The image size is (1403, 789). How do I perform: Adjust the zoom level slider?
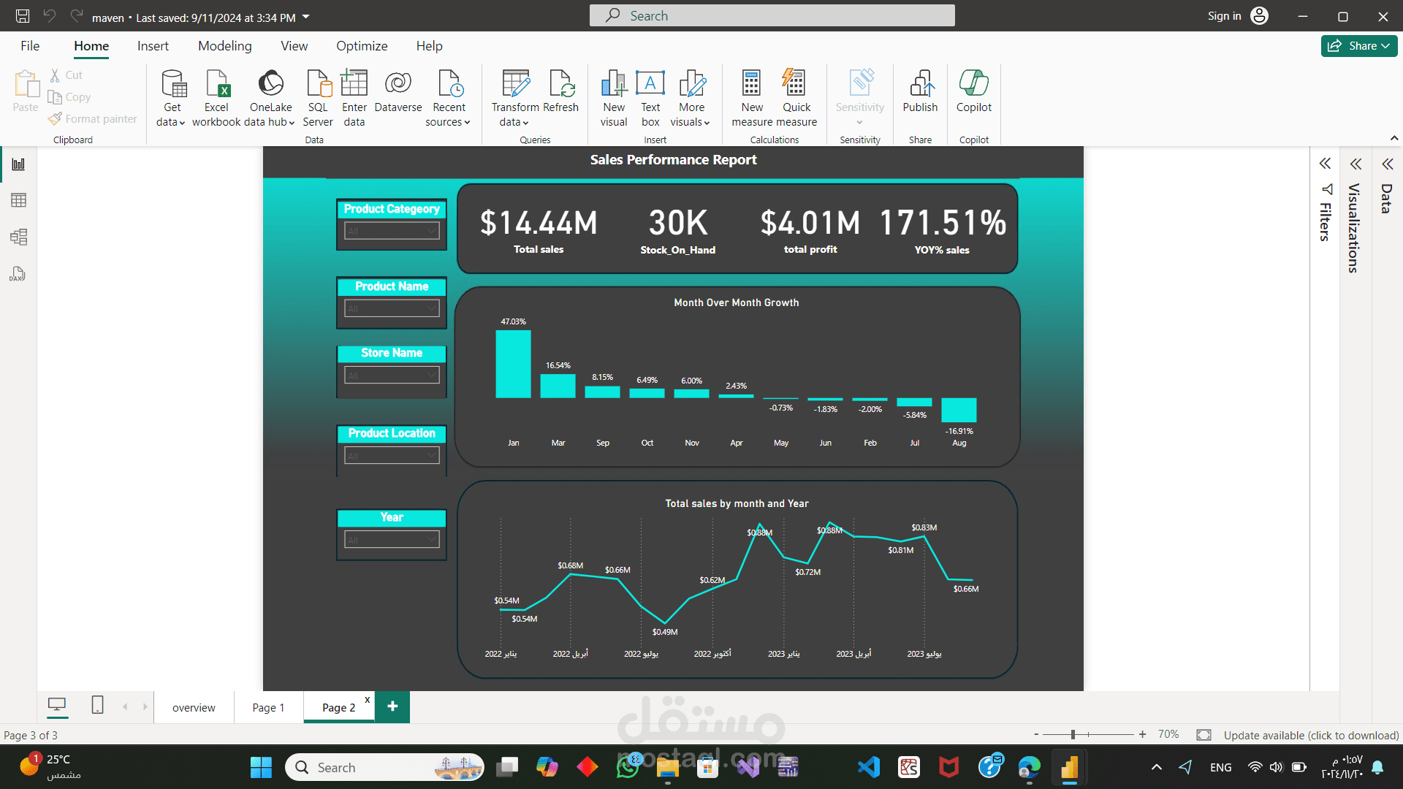click(1073, 734)
